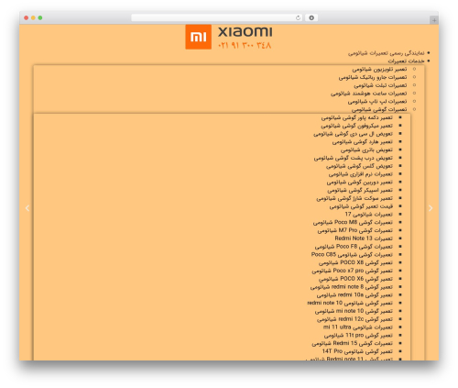Click the M7 Pro repair link
The width and height of the screenshot is (458, 388).
(355, 230)
